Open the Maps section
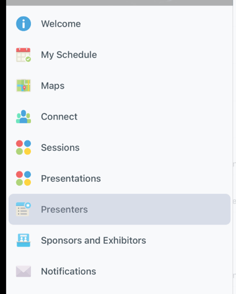Image resolution: width=236 pixels, height=294 pixels. click(x=53, y=85)
